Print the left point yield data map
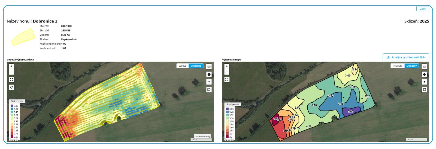Screen dimensions: 436x149 click(x=209, y=74)
